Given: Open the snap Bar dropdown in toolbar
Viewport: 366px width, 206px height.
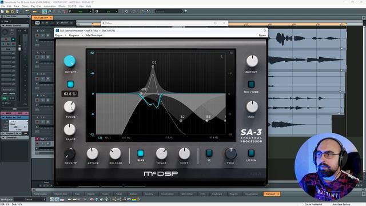Looking at the screenshot, I should [x=81, y=11].
